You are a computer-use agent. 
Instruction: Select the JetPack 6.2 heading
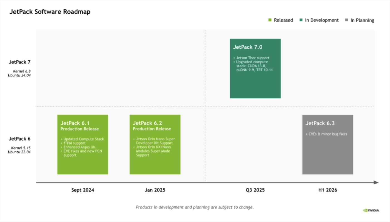pos(147,123)
